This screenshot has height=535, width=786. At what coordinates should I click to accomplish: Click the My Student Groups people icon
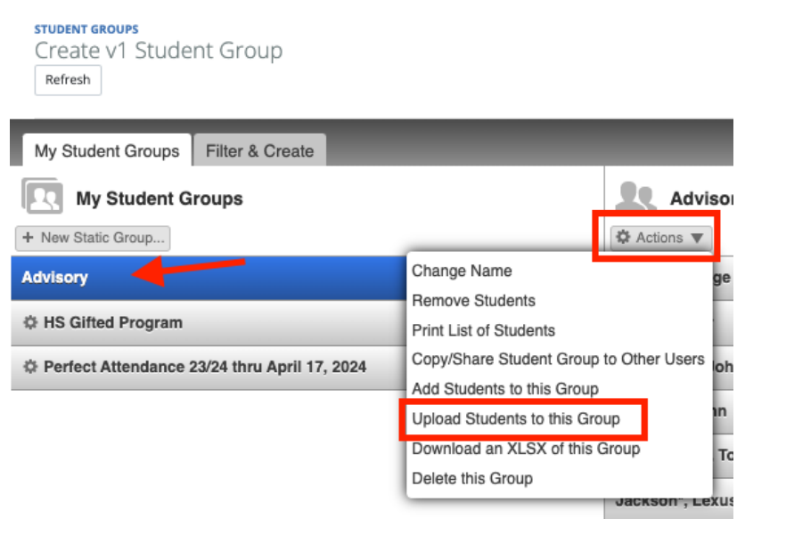tap(43, 197)
